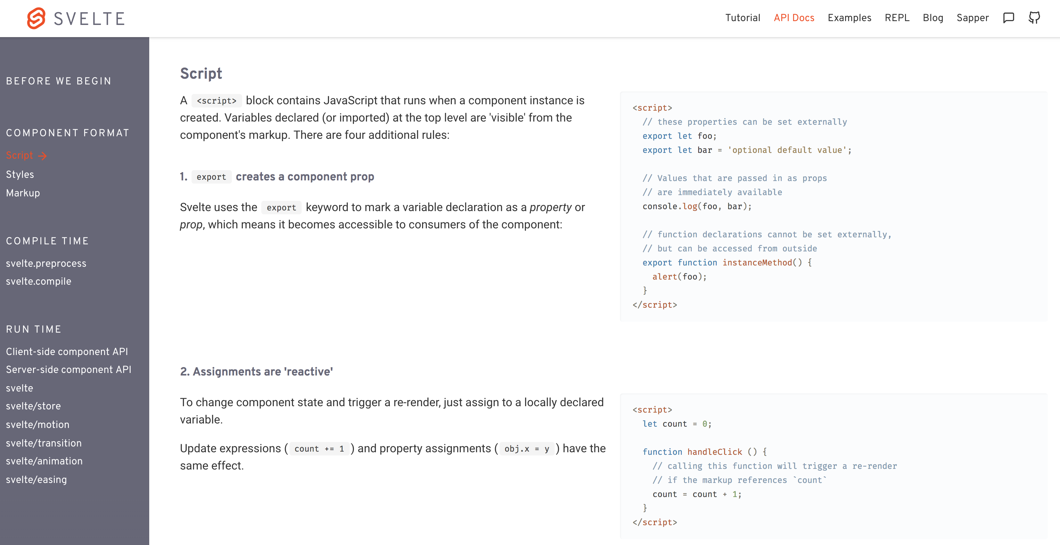The width and height of the screenshot is (1060, 545).
Task: Open the REPL nav link
Action: (x=897, y=18)
